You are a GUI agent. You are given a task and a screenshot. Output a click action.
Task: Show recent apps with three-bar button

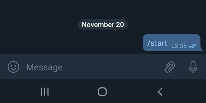[45, 92]
